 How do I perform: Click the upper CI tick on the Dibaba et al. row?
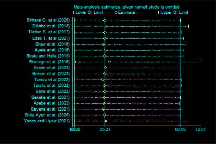[188, 26]
